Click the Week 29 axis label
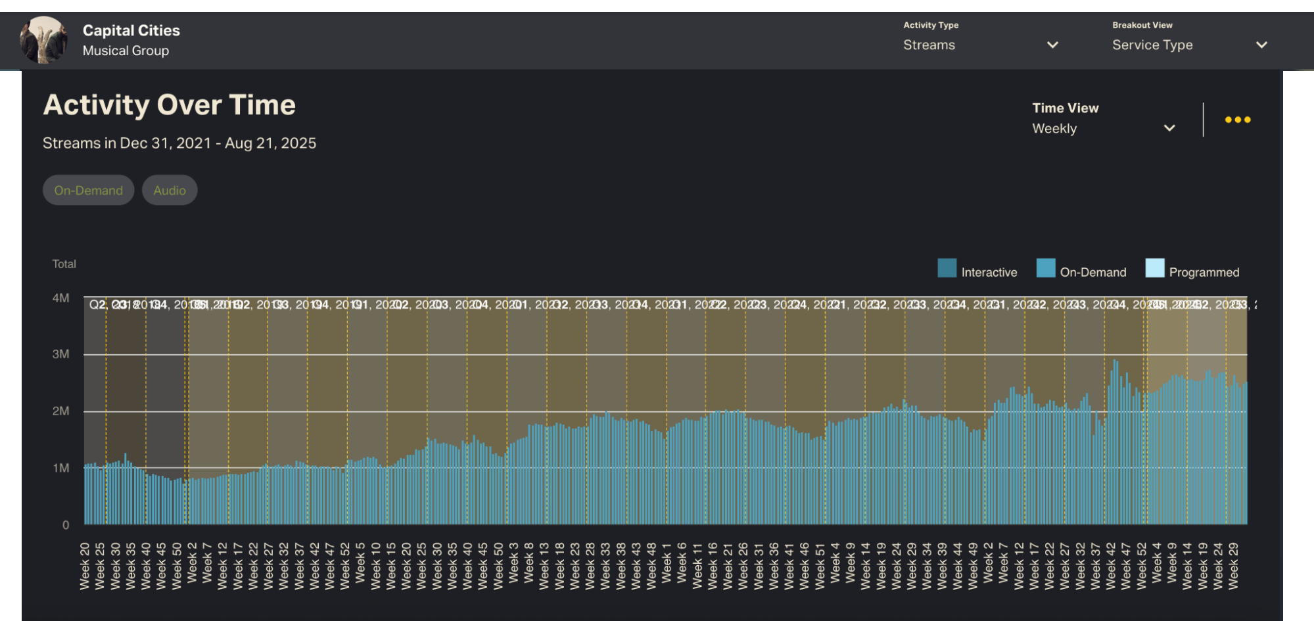This screenshot has height=621, width=1314. [x=1233, y=566]
